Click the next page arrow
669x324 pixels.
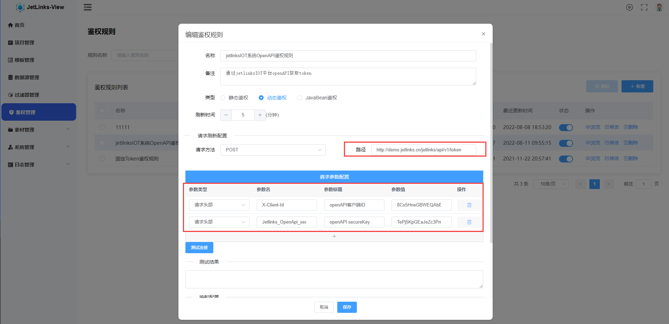609,184
